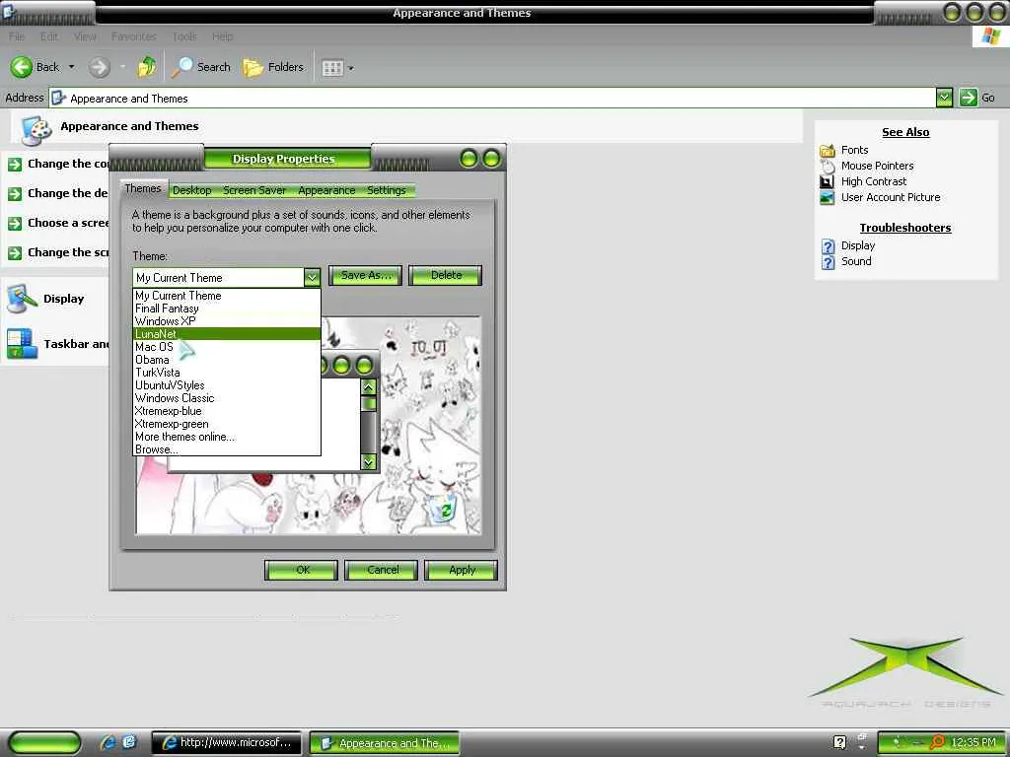Click OK in Display Properties
Image resolution: width=1010 pixels, height=757 pixels.
(x=302, y=571)
